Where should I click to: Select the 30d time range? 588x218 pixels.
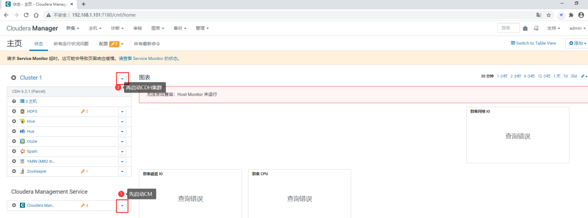point(574,76)
